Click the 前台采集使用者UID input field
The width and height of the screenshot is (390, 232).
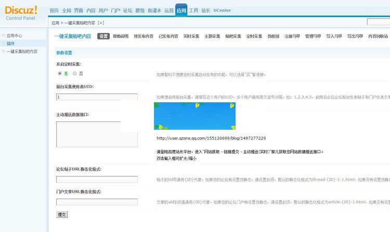pos(97,97)
